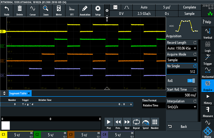Reset Acquire Mode with its circular arrow
The height and width of the screenshot is (138, 214).
[195, 54]
